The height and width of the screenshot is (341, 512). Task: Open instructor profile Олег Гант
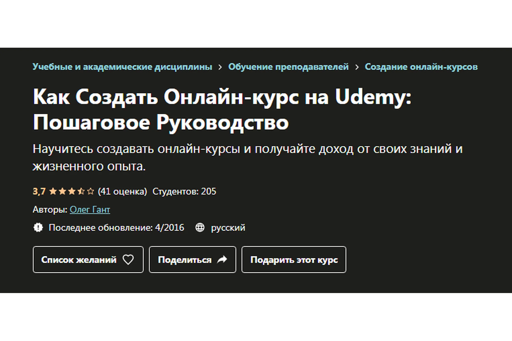(x=90, y=210)
